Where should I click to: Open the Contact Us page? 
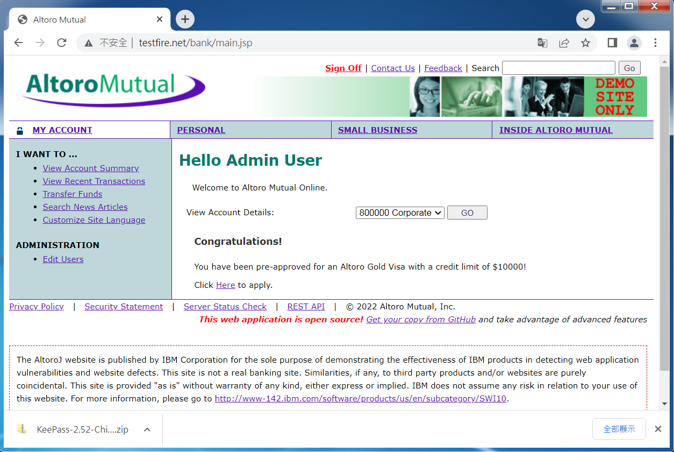coord(393,68)
